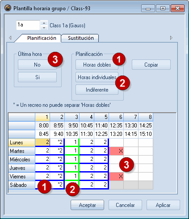The image size is (189, 219).
Task: Click the Cancelar button
Action: coord(125,205)
